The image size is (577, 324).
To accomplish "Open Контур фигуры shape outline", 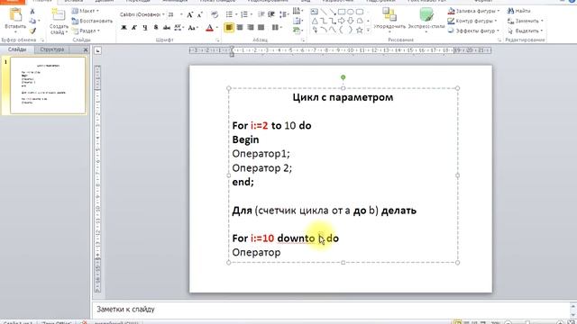I will 472,21.
